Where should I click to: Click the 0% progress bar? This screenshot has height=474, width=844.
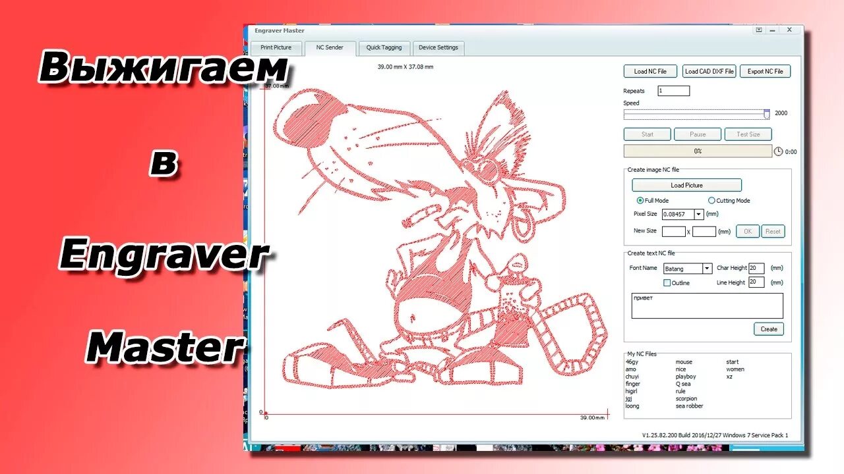pos(698,151)
